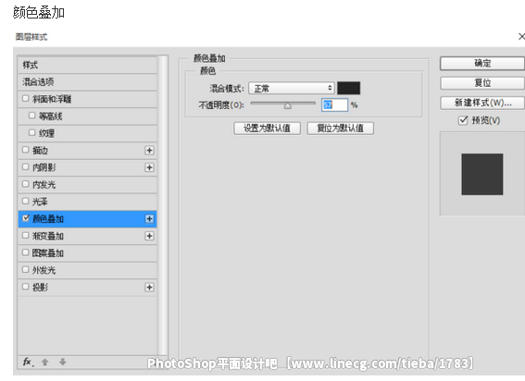This screenshot has width=525, height=381.
Task: Add another 投影 effect with plus icon
Action: coord(149,288)
